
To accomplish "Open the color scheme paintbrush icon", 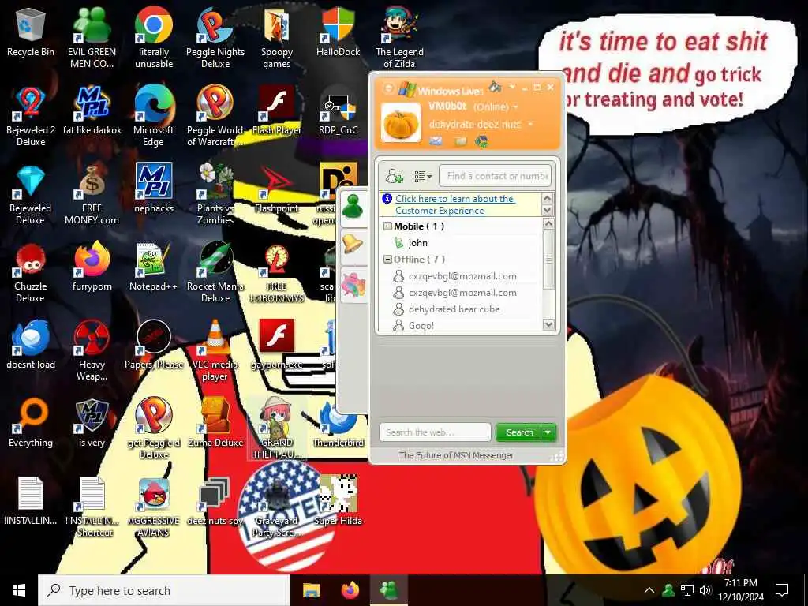I will click(495, 87).
